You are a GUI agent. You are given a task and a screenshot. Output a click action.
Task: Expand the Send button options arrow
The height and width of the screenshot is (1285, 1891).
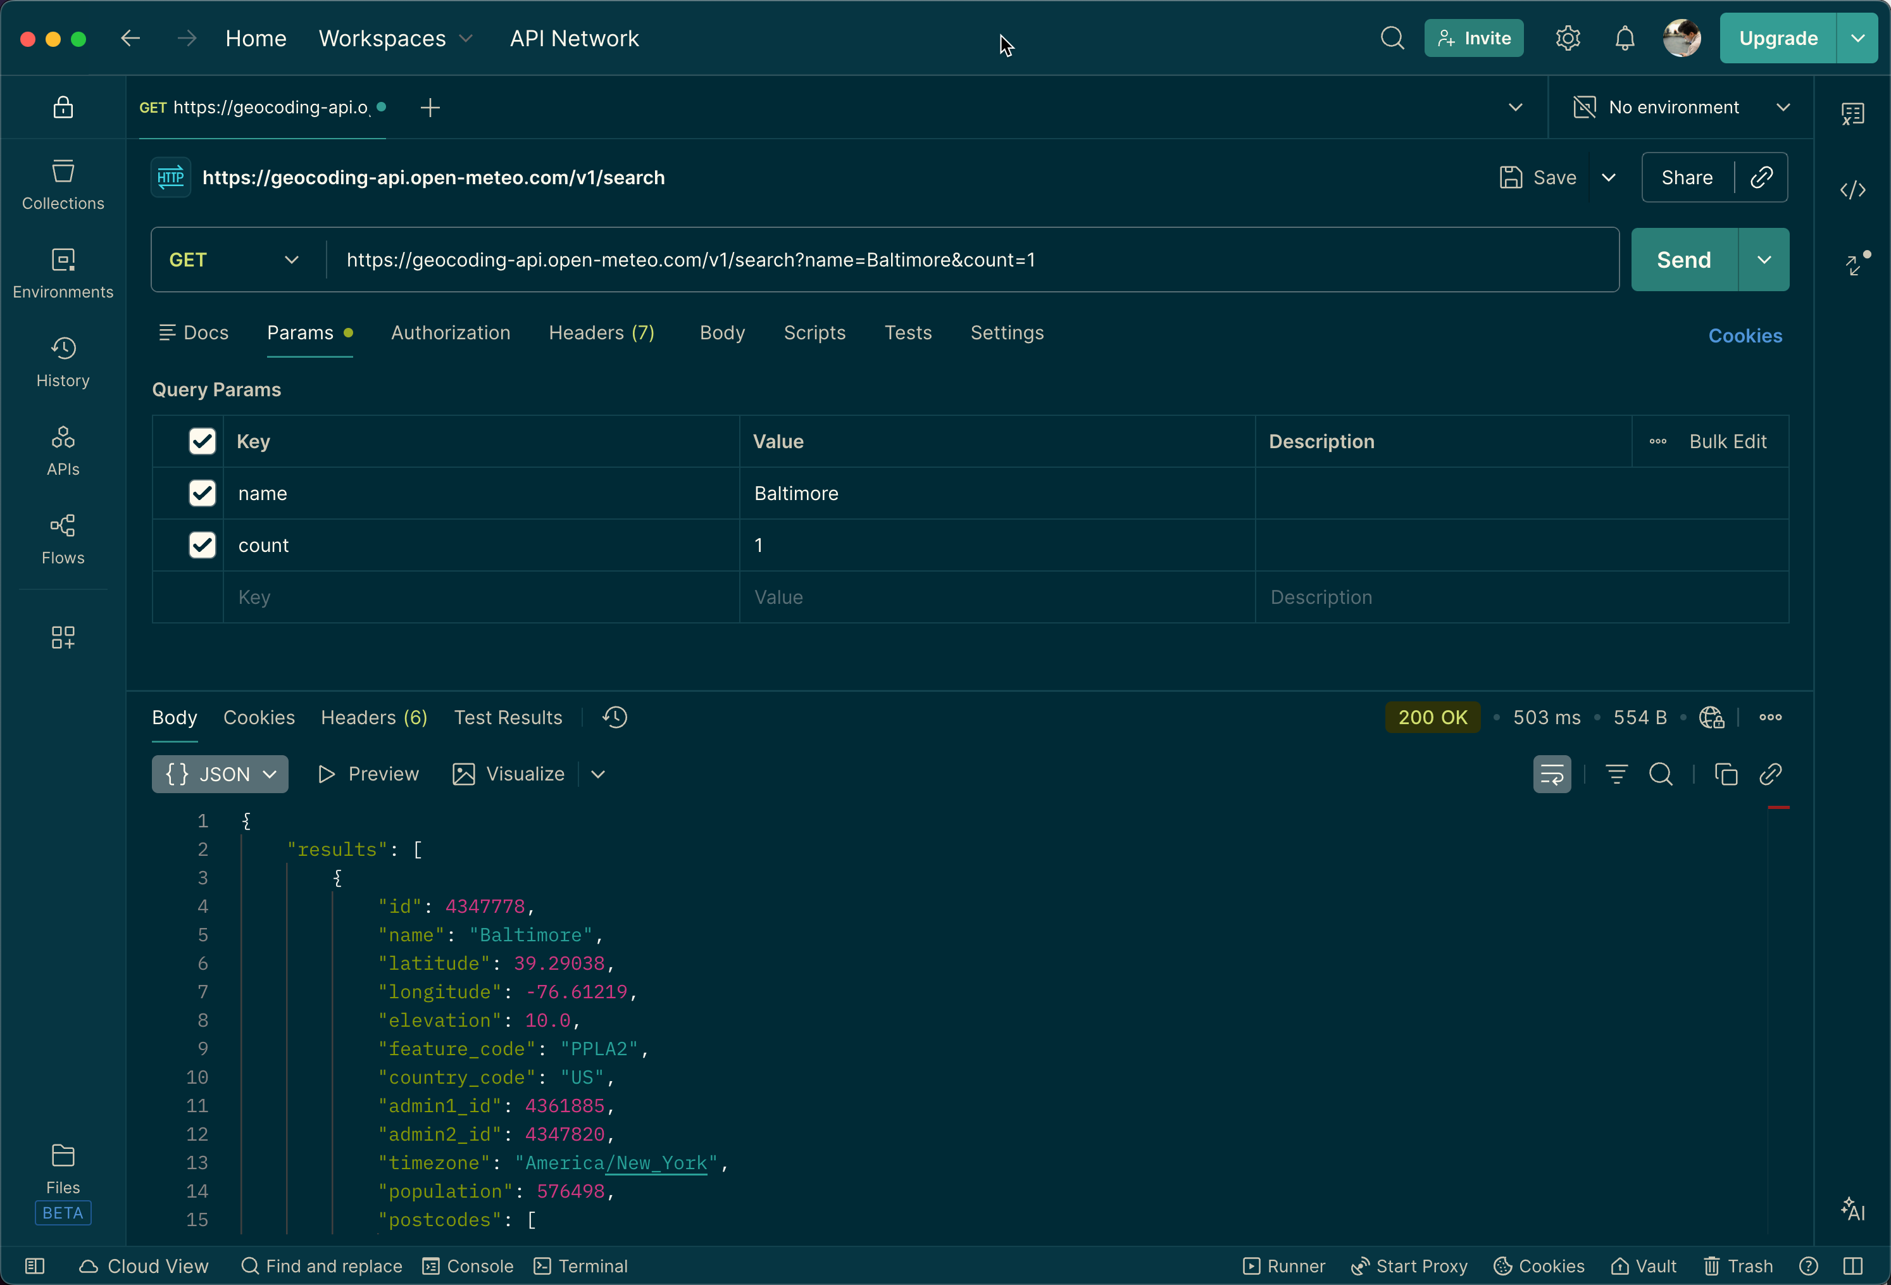pyautogui.click(x=1764, y=260)
